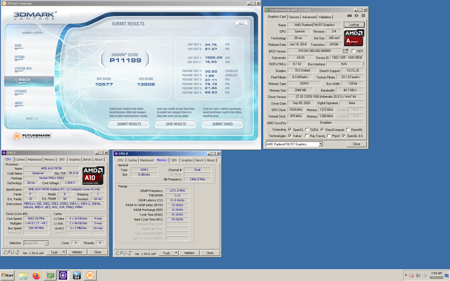
Task: Click volume speaker tray icon
Action: pos(424,275)
